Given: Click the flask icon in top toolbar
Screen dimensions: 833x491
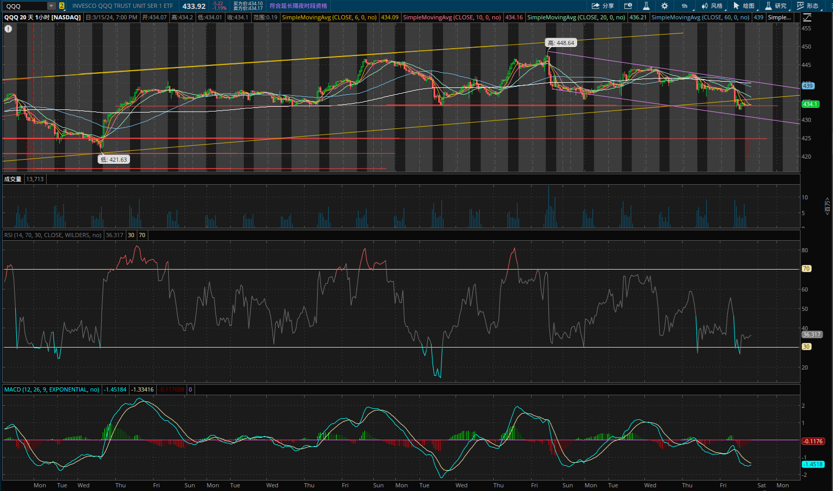Looking at the screenshot, I should click(x=646, y=6).
